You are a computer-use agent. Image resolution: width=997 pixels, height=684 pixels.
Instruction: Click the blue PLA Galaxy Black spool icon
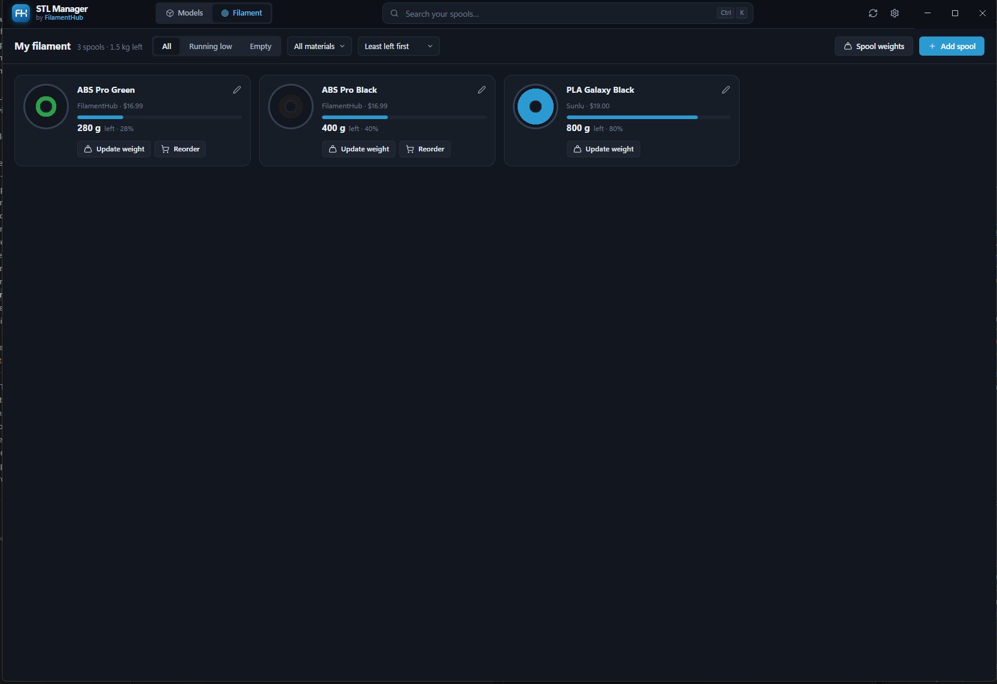point(536,107)
